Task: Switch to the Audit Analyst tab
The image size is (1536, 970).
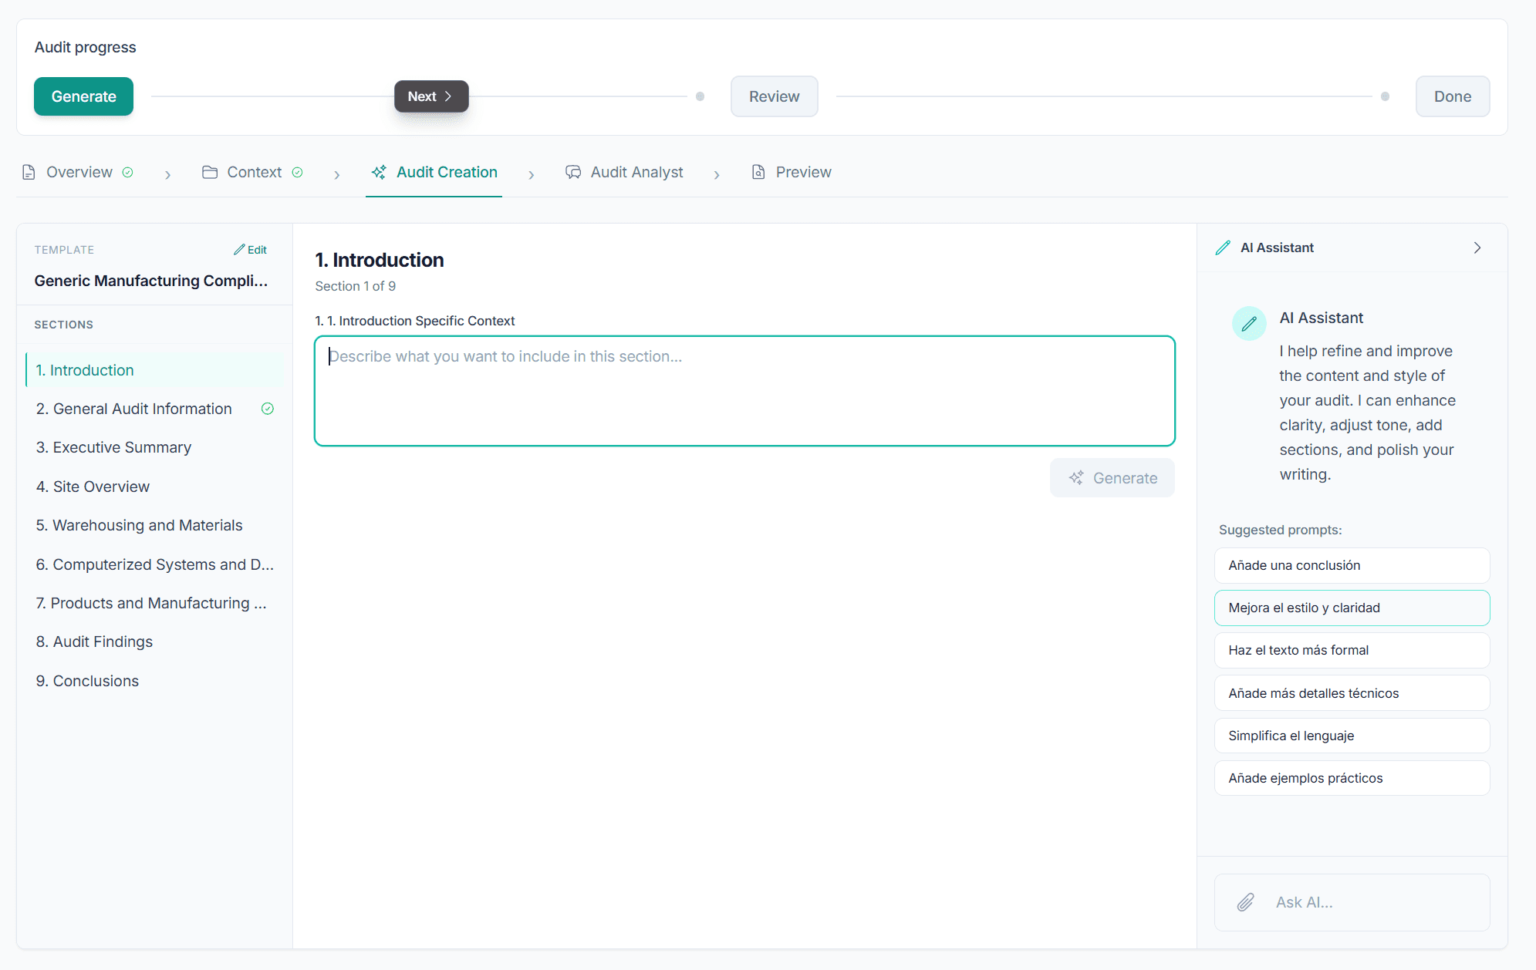Action: tap(636, 172)
